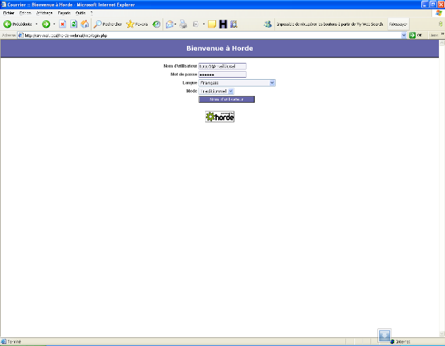Open the Edition menu
The height and width of the screenshot is (346, 445).
tap(25, 13)
